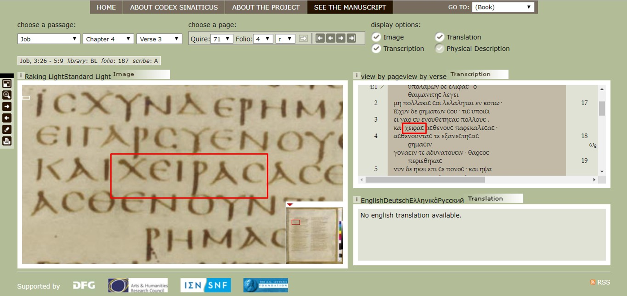627x296 pixels.
Task: Open the HOME menu item
Action: pos(106,7)
